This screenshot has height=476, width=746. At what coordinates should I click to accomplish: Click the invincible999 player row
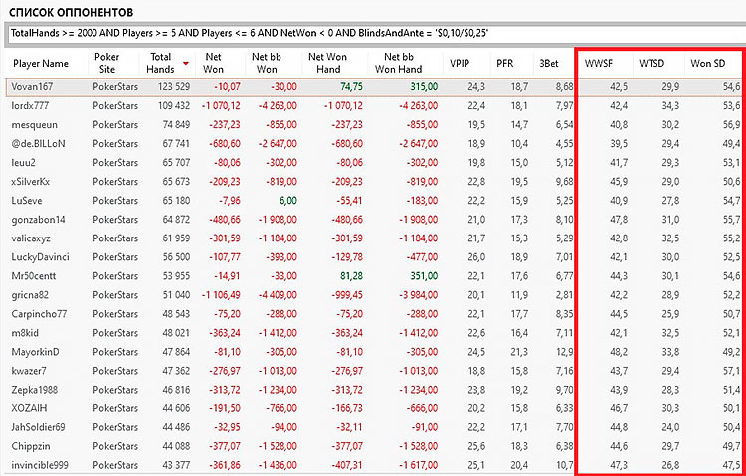(x=42, y=465)
